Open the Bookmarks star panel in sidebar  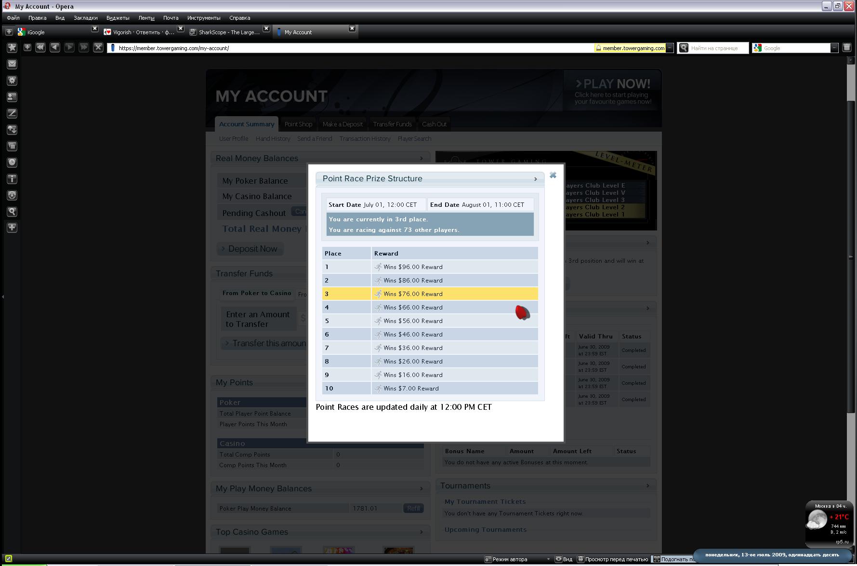coord(12,48)
